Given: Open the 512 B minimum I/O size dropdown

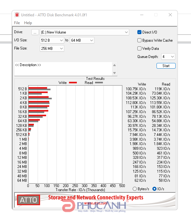Looking at the screenshot, I should [x=52, y=40].
